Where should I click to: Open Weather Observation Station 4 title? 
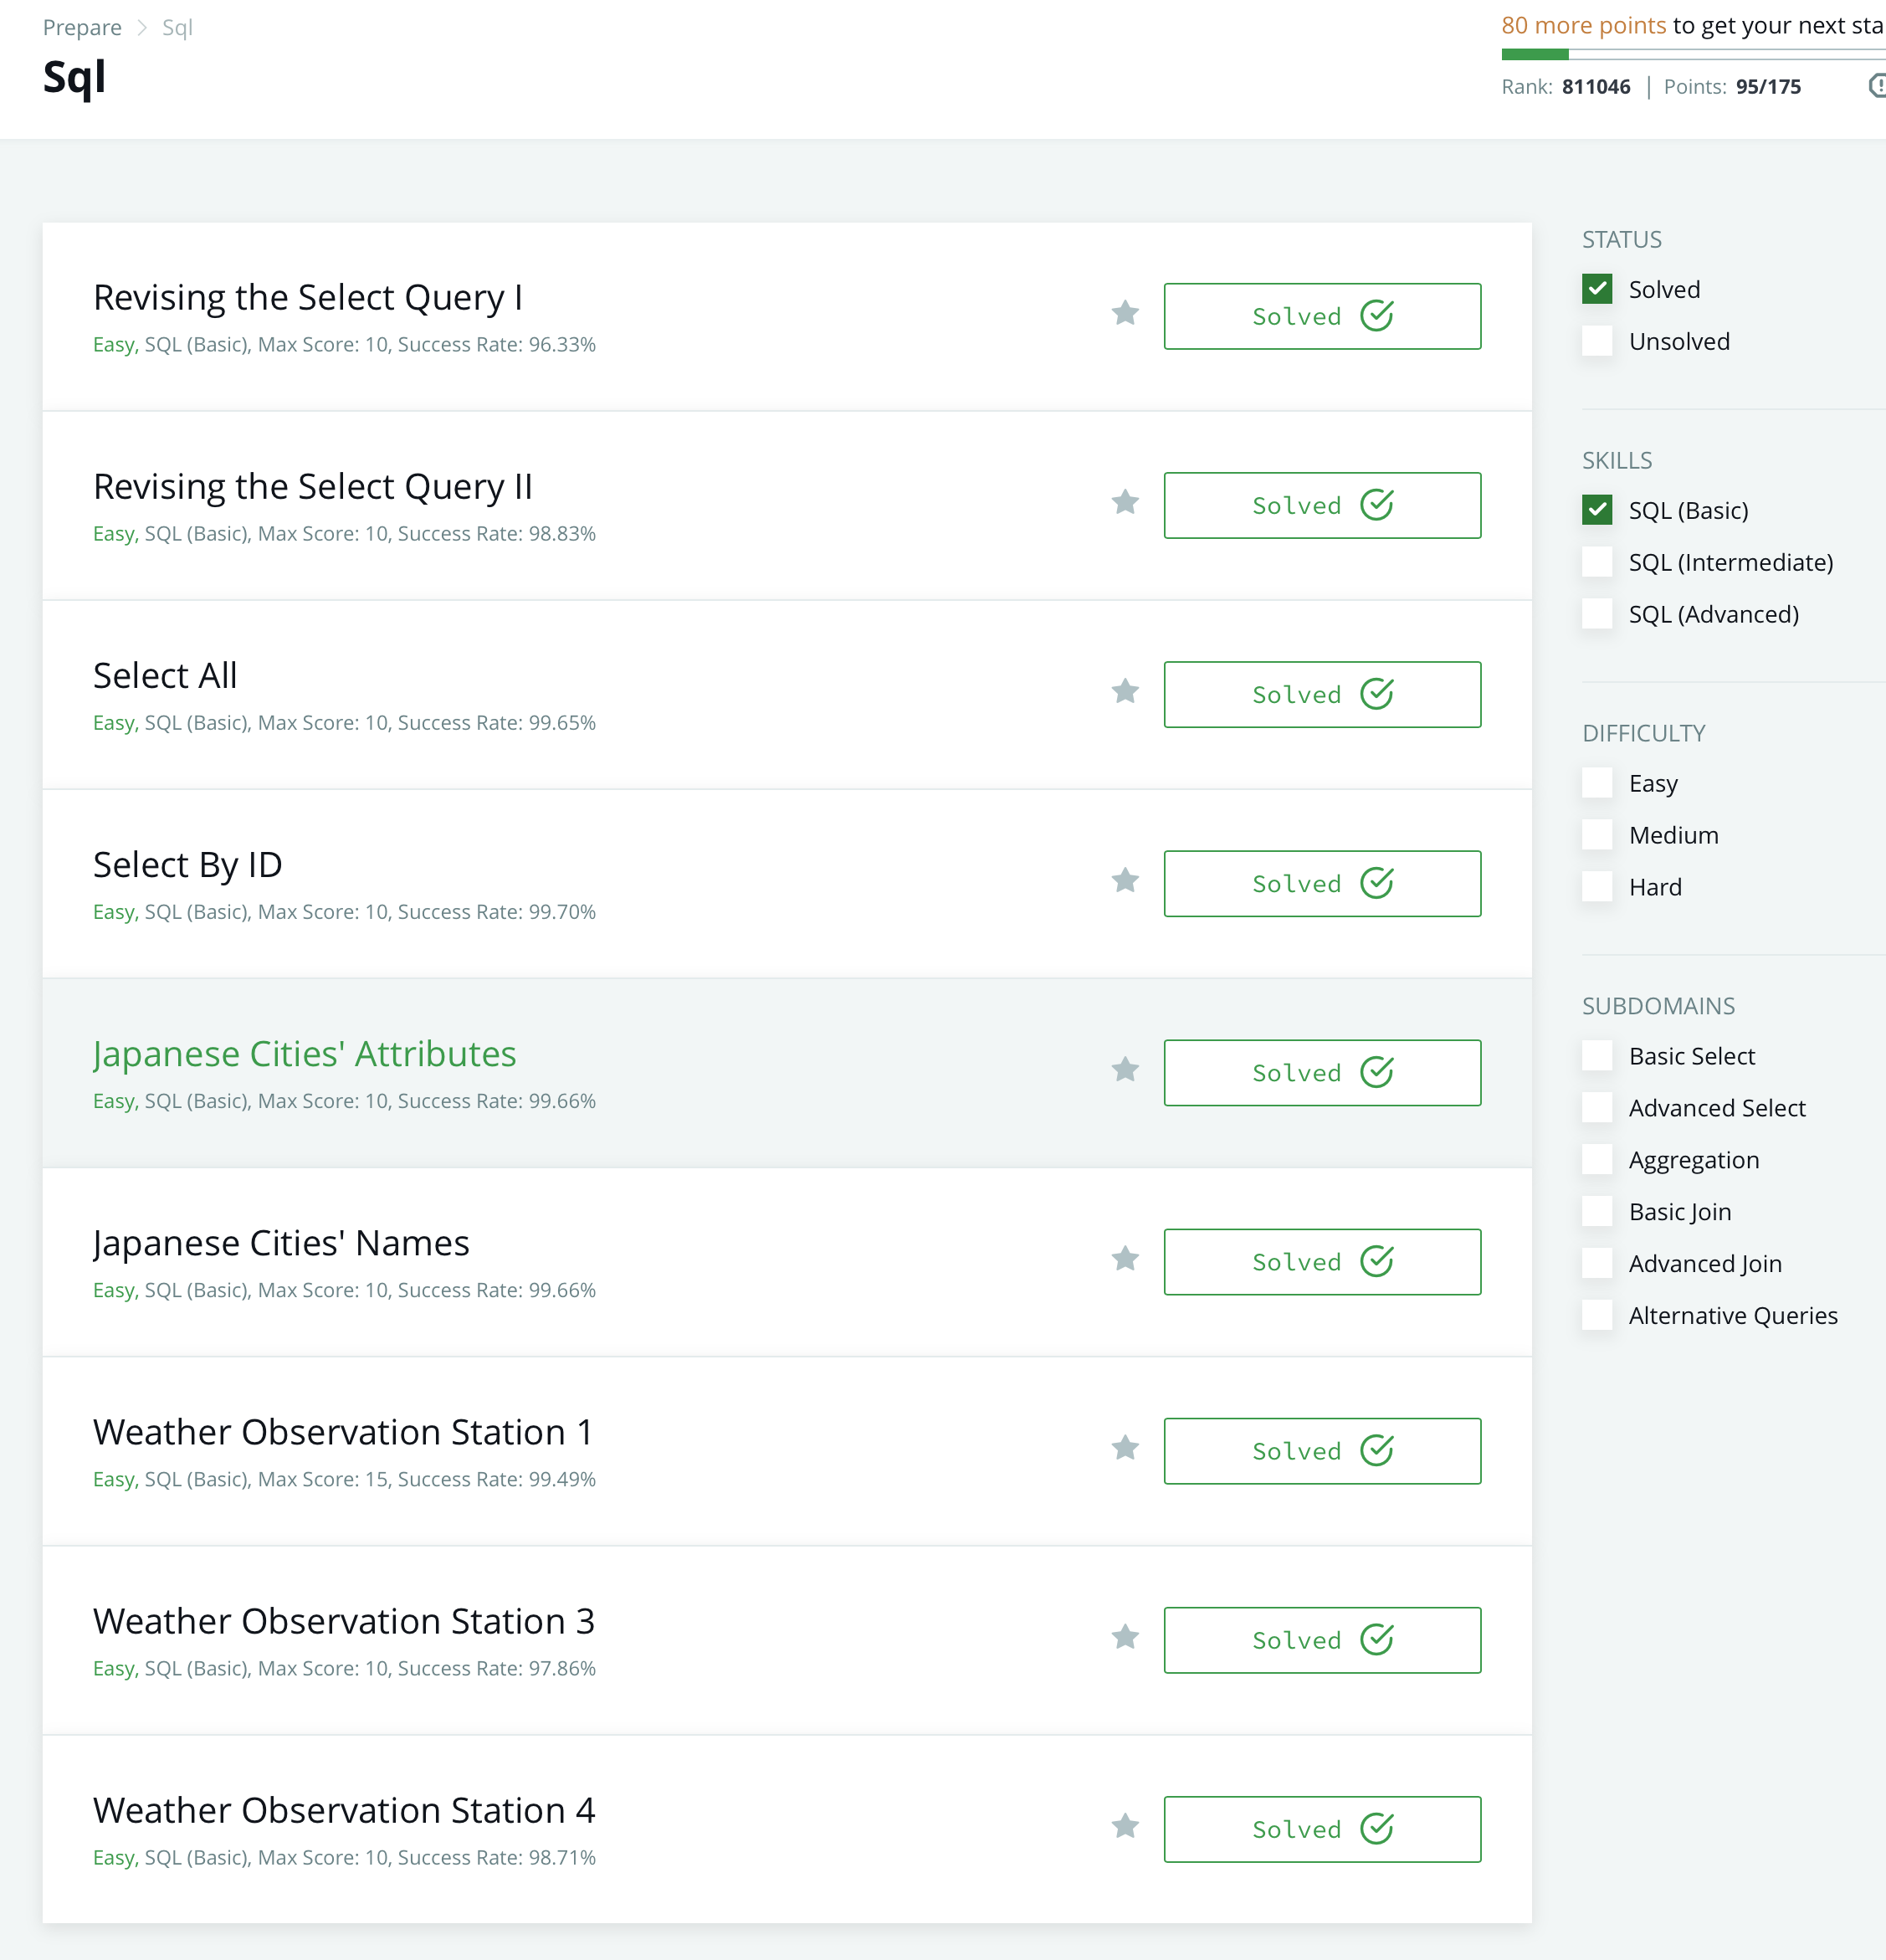point(344,1810)
